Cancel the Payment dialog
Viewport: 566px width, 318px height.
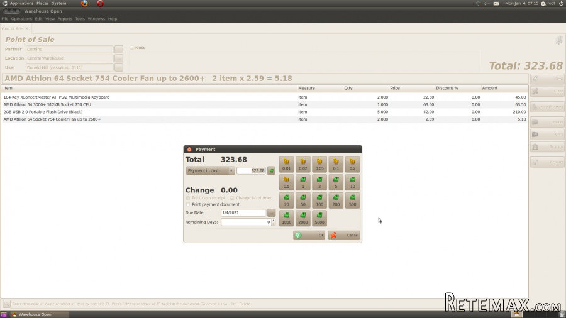(x=344, y=236)
